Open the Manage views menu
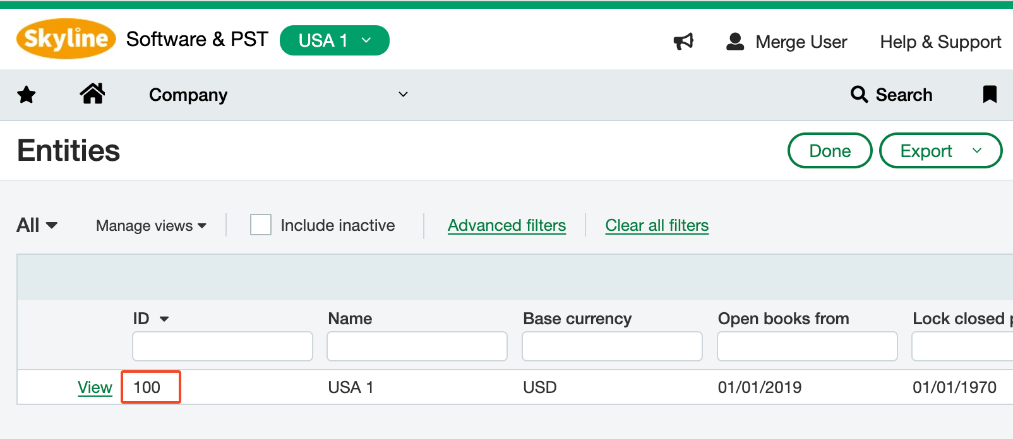The image size is (1013, 439). pos(151,226)
